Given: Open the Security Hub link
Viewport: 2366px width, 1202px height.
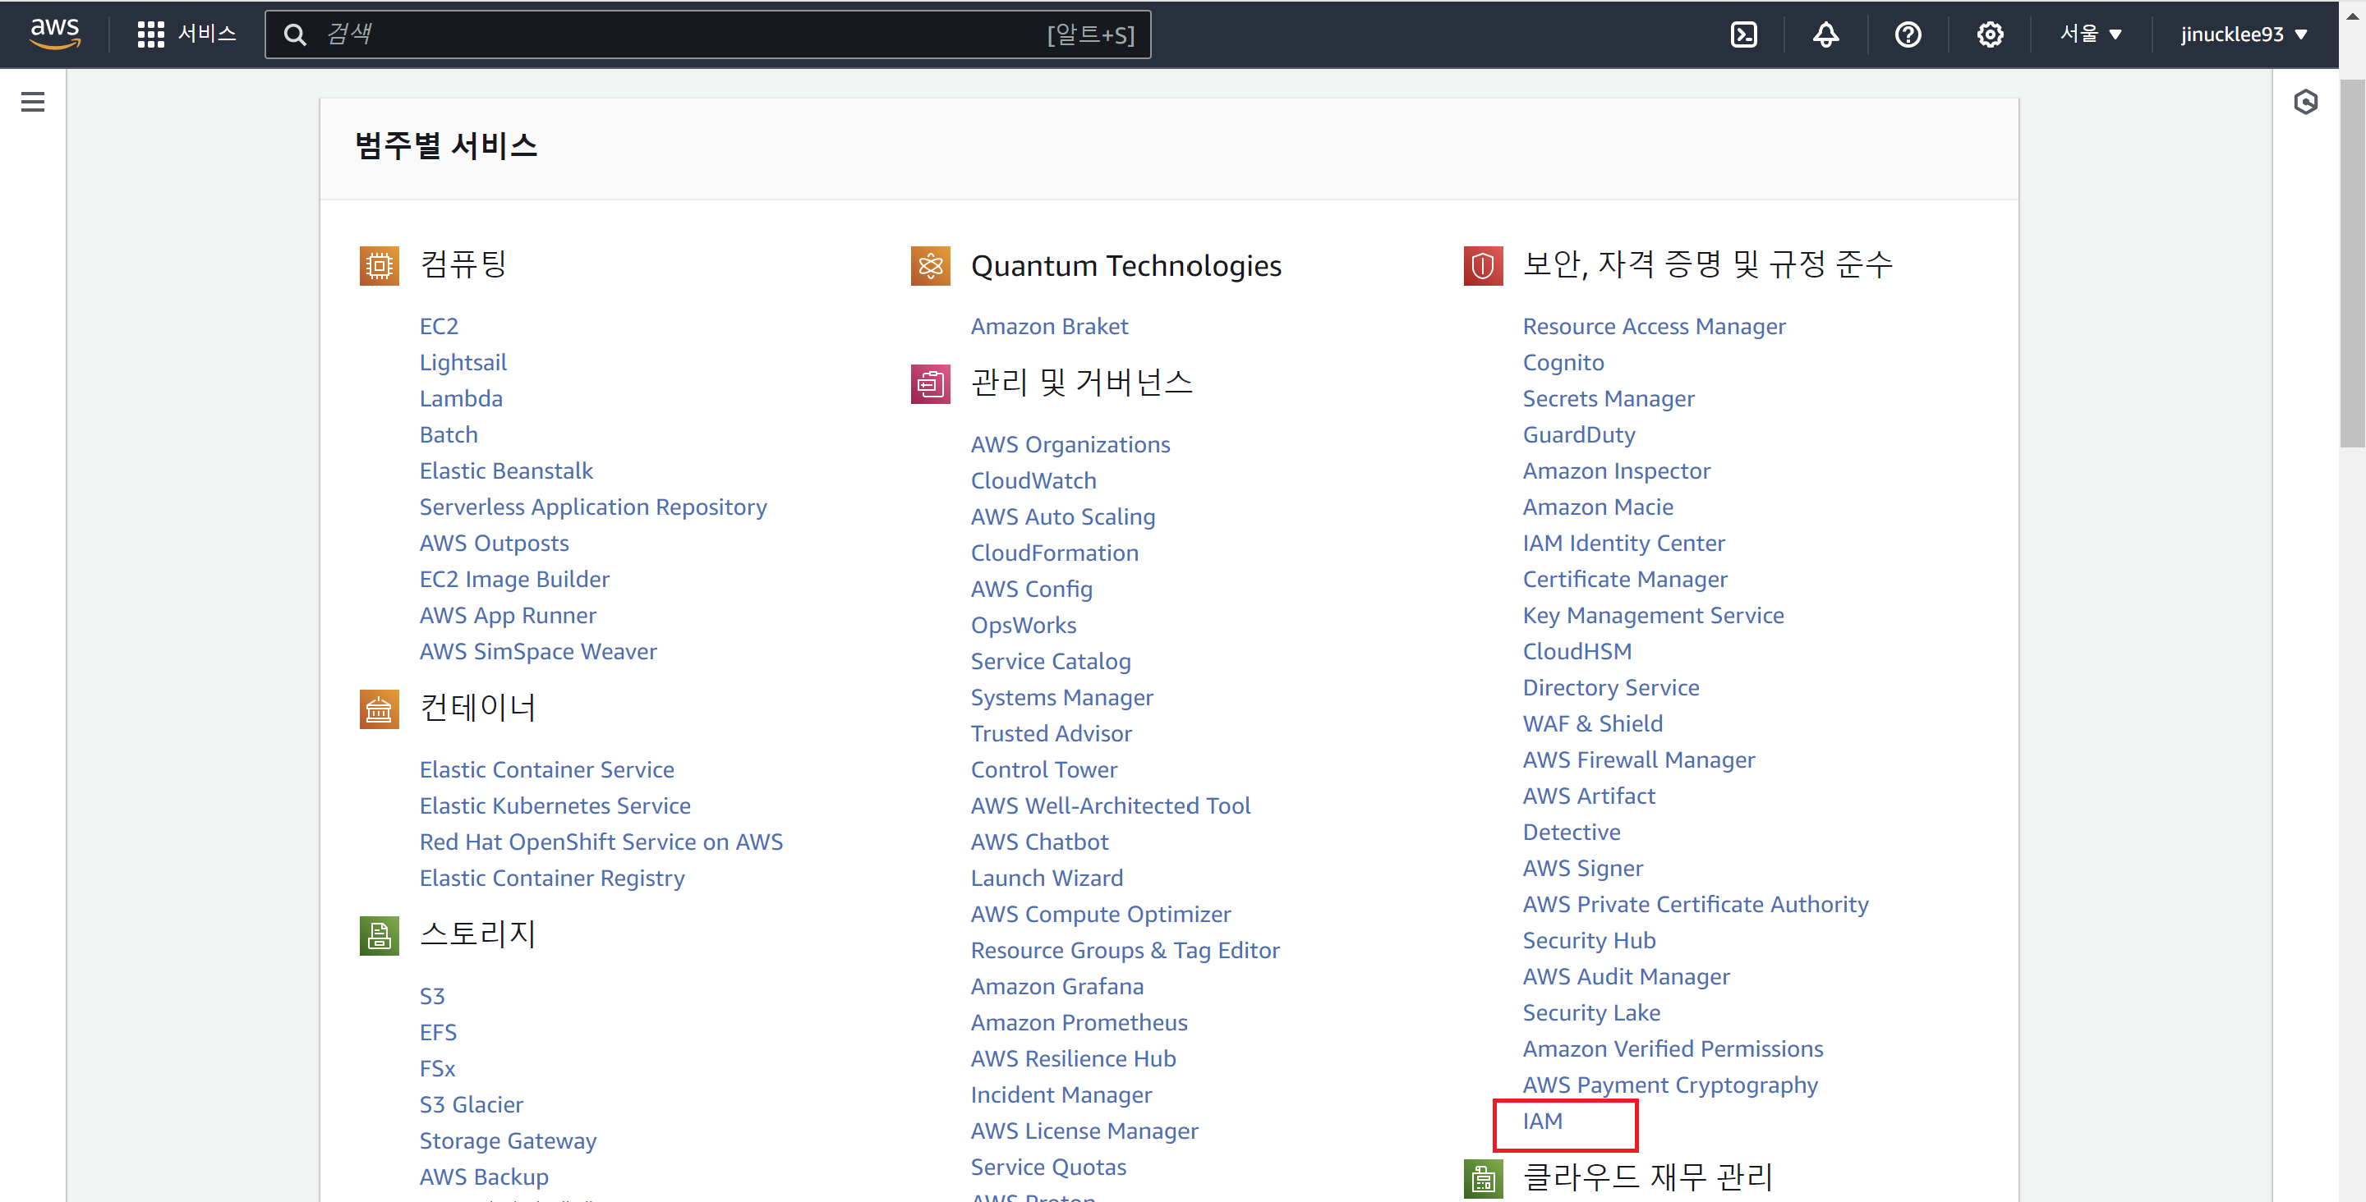Looking at the screenshot, I should [1589, 940].
